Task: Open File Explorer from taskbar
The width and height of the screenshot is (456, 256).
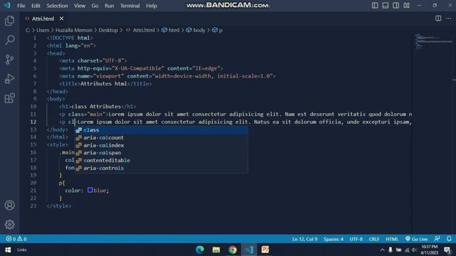Action: 216,250
